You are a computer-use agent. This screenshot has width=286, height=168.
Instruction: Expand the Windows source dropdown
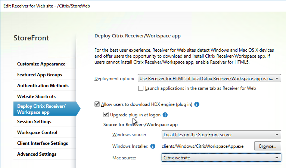pos(221,135)
